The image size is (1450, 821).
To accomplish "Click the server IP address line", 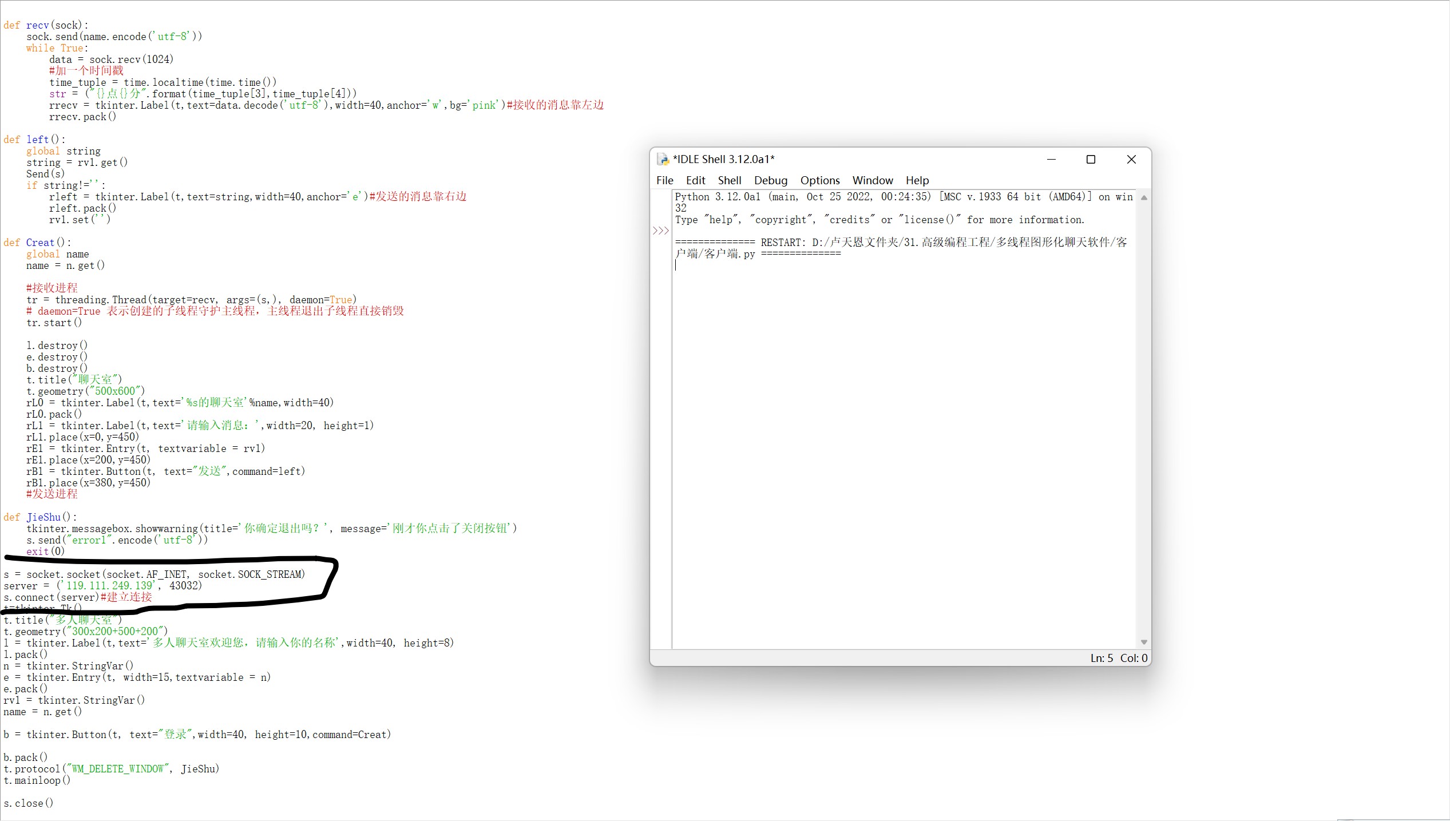I will [102, 586].
